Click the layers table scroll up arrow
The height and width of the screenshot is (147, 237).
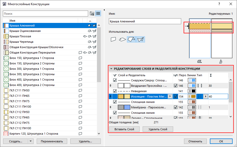tap(231, 80)
